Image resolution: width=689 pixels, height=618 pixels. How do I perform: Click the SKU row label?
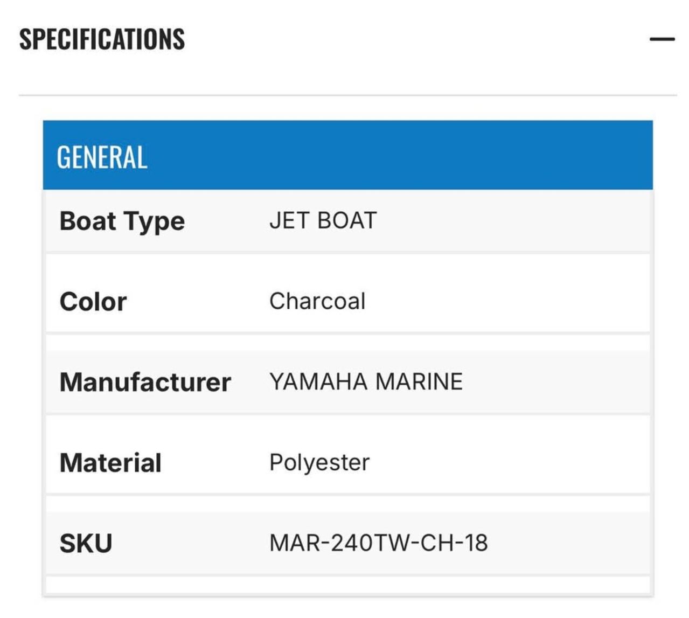[x=86, y=543]
